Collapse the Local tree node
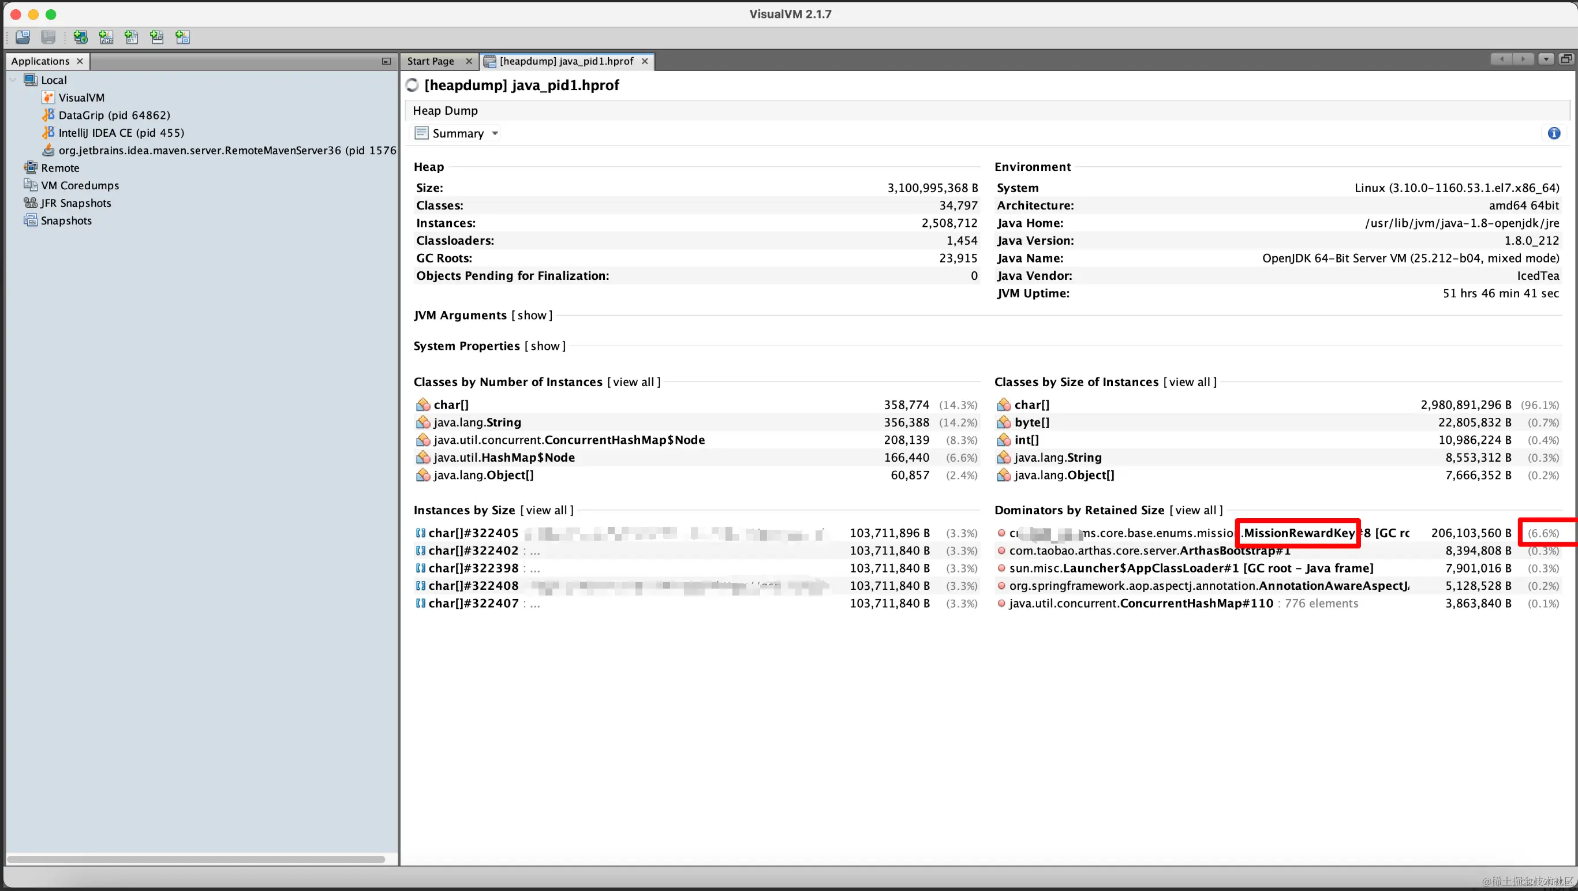The height and width of the screenshot is (891, 1578). coord(13,80)
